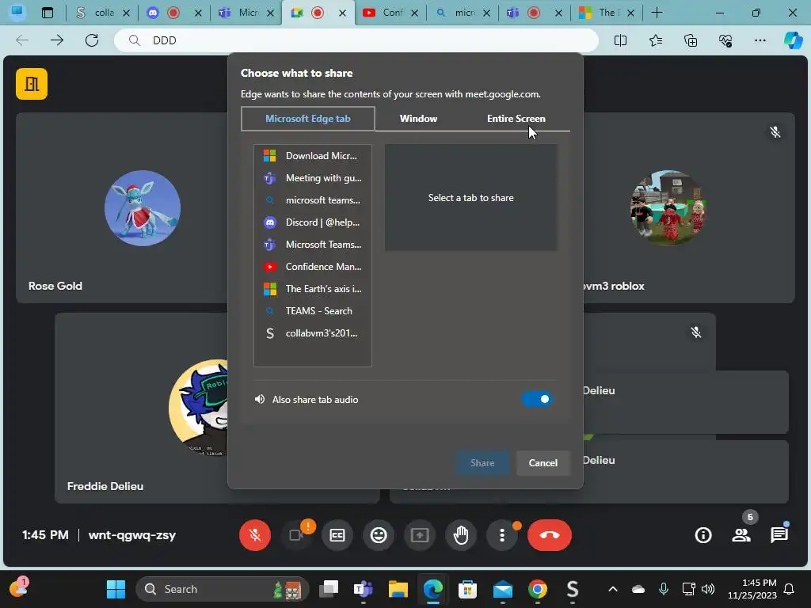This screenshot has width=811, height=608.
Task: Open Google Chrome from the taskbar
Action: tap(538, 589)
